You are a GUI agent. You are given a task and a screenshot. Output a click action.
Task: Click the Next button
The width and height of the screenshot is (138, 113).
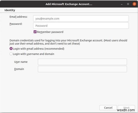coord(126,108)
